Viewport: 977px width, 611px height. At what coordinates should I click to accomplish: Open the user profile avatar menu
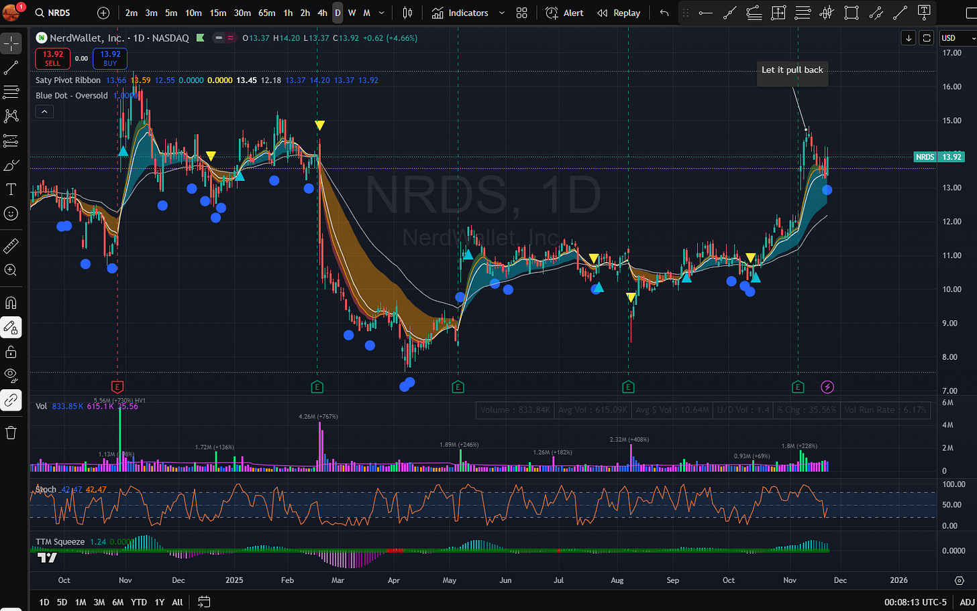12,12
